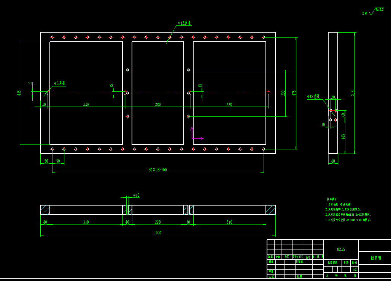The image size is (391, 281).
Task: Click technical requirement line 3 citing GB1184-80
Action: click(x=348, y=215)
